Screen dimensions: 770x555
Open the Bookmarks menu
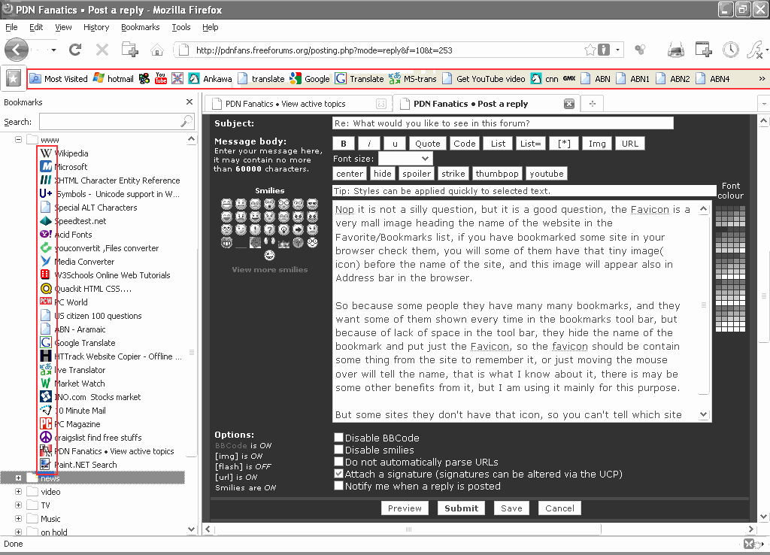pos(141,27)
